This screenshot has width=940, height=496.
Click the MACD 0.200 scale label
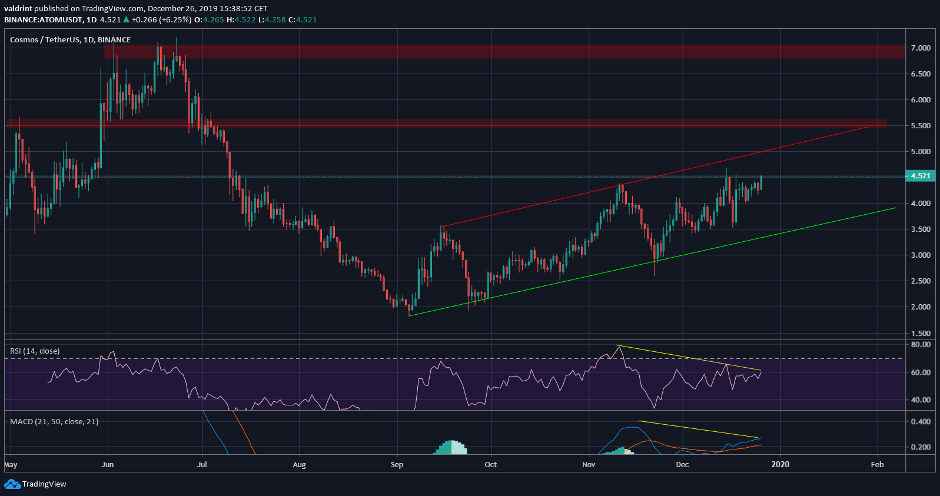pos(921,447)
